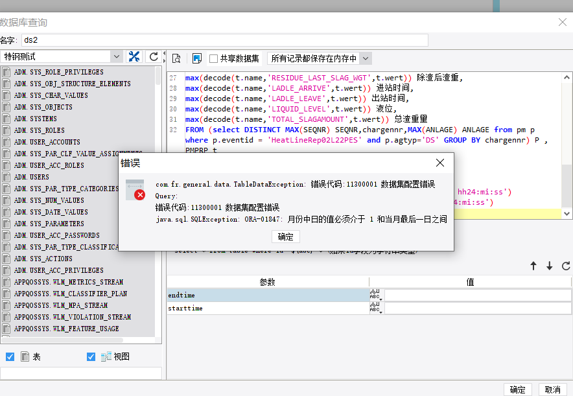Select table ADM.SYSTEMS
The width and height of the screenshot is (573, 396).
click(x=36, y=119)
